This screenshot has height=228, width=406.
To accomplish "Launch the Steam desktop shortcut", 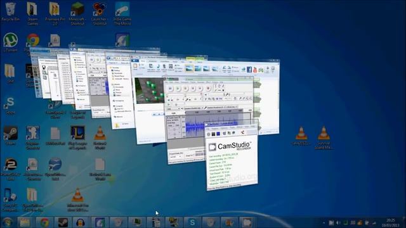I will tap(10, 136).
